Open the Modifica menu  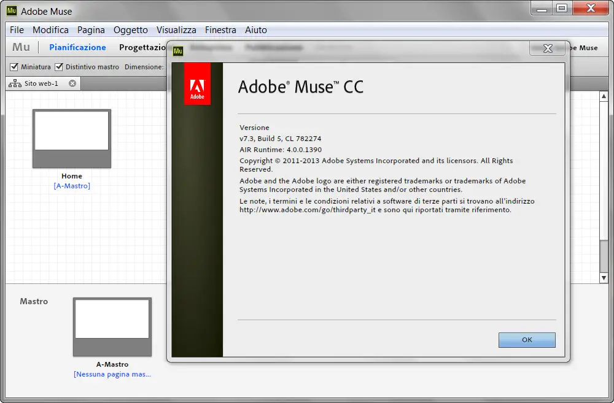(x=50, y=29)
